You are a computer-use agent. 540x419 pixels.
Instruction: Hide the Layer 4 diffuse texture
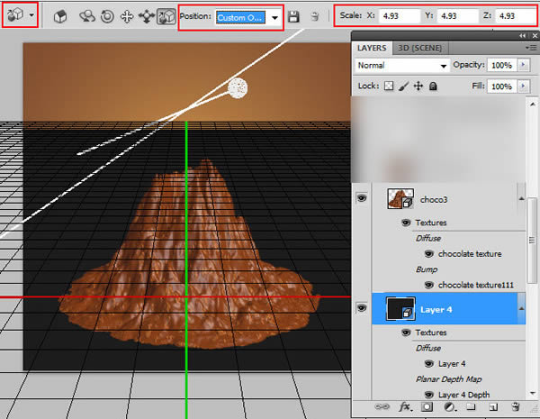pyautogui.click(x=428, y=363)
